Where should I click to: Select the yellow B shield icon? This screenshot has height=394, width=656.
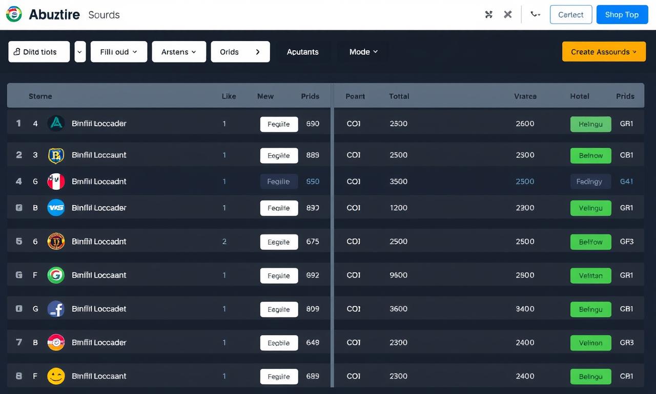click(56, 155)
